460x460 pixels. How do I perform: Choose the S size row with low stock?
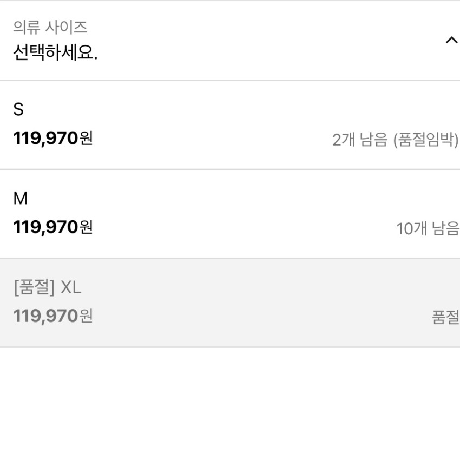229,125
